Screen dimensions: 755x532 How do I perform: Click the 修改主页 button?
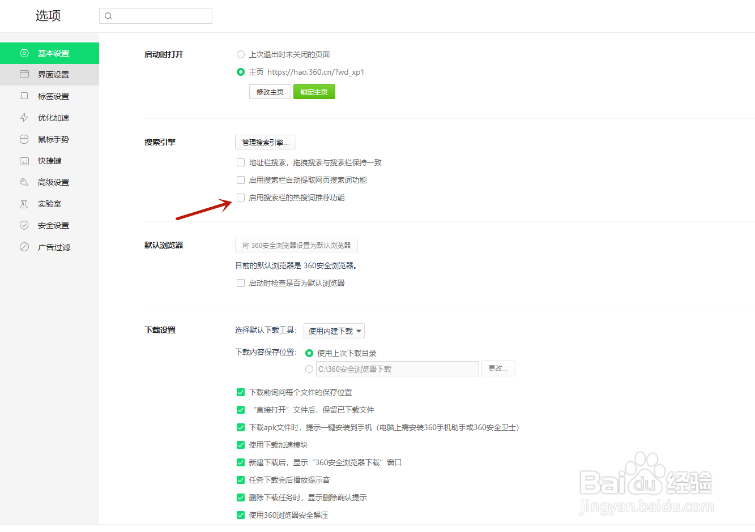pos(270,92)
